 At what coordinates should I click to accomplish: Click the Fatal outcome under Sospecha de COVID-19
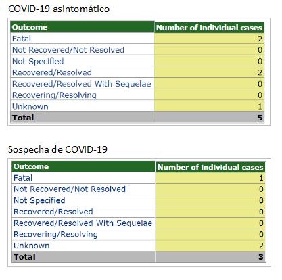pos(23,178)
